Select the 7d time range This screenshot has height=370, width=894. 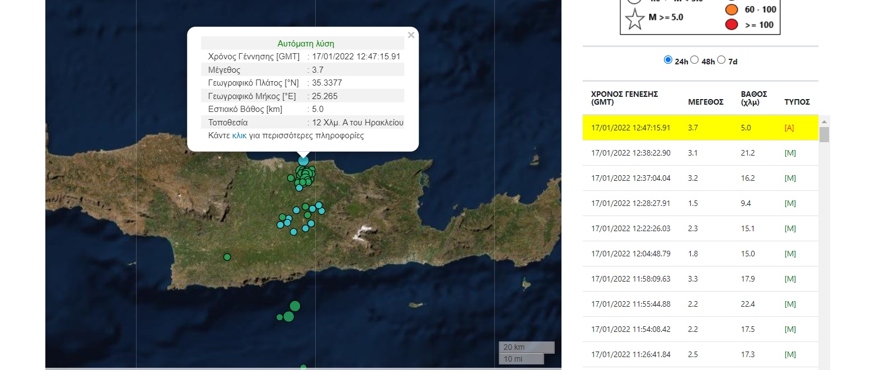pos(722,60)
